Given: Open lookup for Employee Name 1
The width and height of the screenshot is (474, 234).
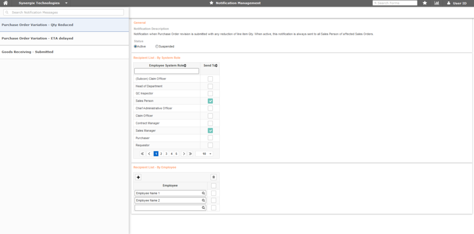Looking at the screenshot, I should click(x=204, y=193).
